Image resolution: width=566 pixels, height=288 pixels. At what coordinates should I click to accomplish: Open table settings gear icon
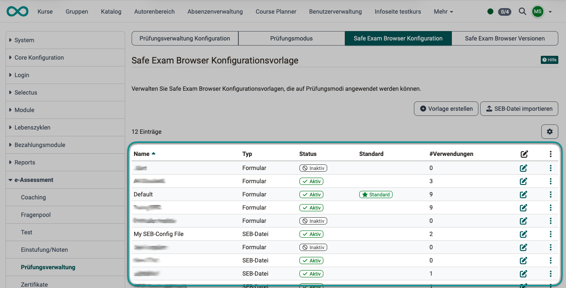(x=550, y=132)
